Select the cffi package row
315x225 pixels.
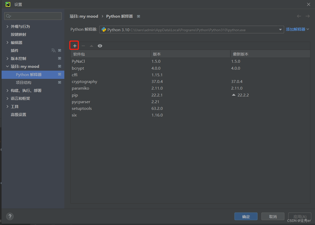[x=190, y=75]
